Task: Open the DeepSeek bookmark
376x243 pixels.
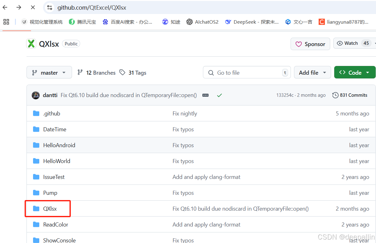Action: click(x=252, y=22)
